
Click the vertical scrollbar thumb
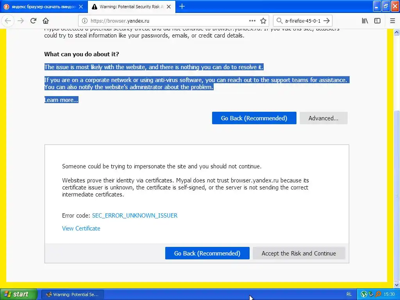397,195
